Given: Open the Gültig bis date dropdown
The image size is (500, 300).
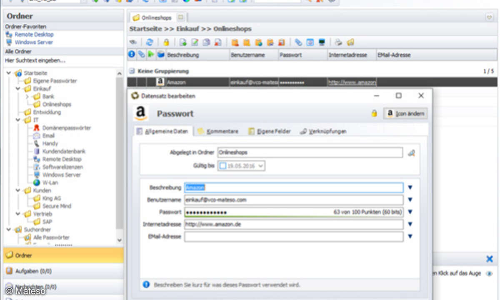Looking at the screenshot, I should click(261, 166).
